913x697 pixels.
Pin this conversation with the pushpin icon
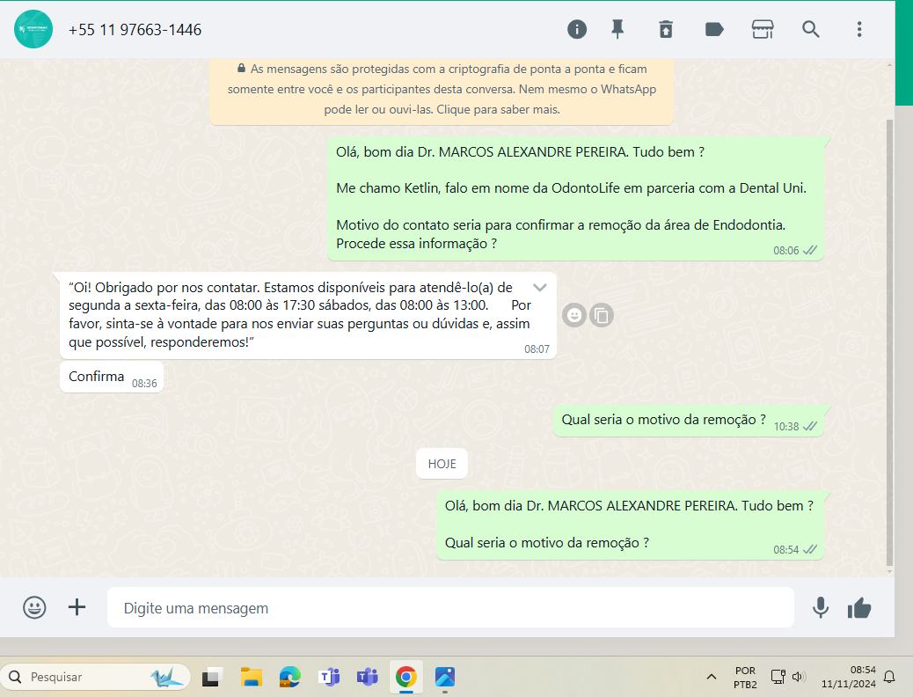tap(617, 29)
